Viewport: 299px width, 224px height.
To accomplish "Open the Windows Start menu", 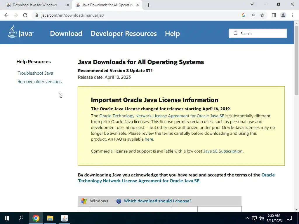I will tap(7, 218).
